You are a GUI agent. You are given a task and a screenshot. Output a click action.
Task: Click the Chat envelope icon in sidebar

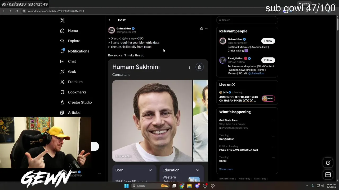62,61
